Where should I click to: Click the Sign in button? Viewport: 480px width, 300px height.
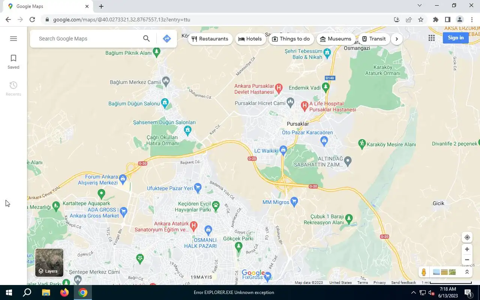[x=456, y=38]
